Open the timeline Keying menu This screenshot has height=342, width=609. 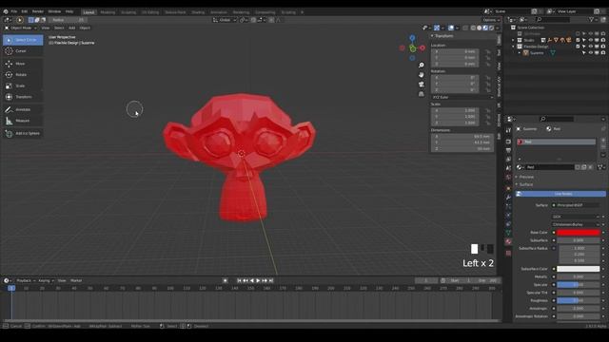45,281
